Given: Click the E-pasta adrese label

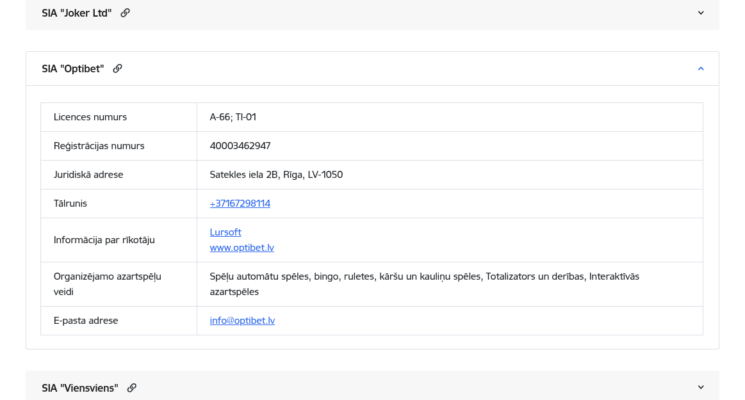Looking at the screenshot, I should point(86,320).
